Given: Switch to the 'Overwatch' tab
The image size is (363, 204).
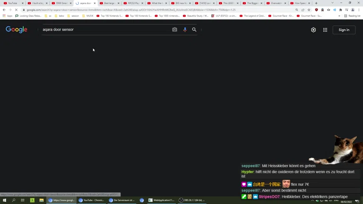Looking at the screenshot, I should (x=276, y=3).
